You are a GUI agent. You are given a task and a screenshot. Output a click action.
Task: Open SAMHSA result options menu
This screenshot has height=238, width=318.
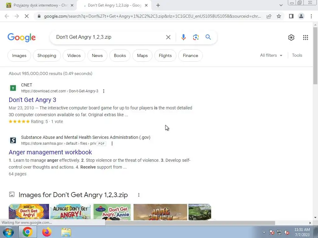[112, 143]
